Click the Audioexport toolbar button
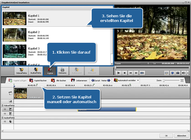191x140 pixels. pyautogui.click(x=77, y=71)
